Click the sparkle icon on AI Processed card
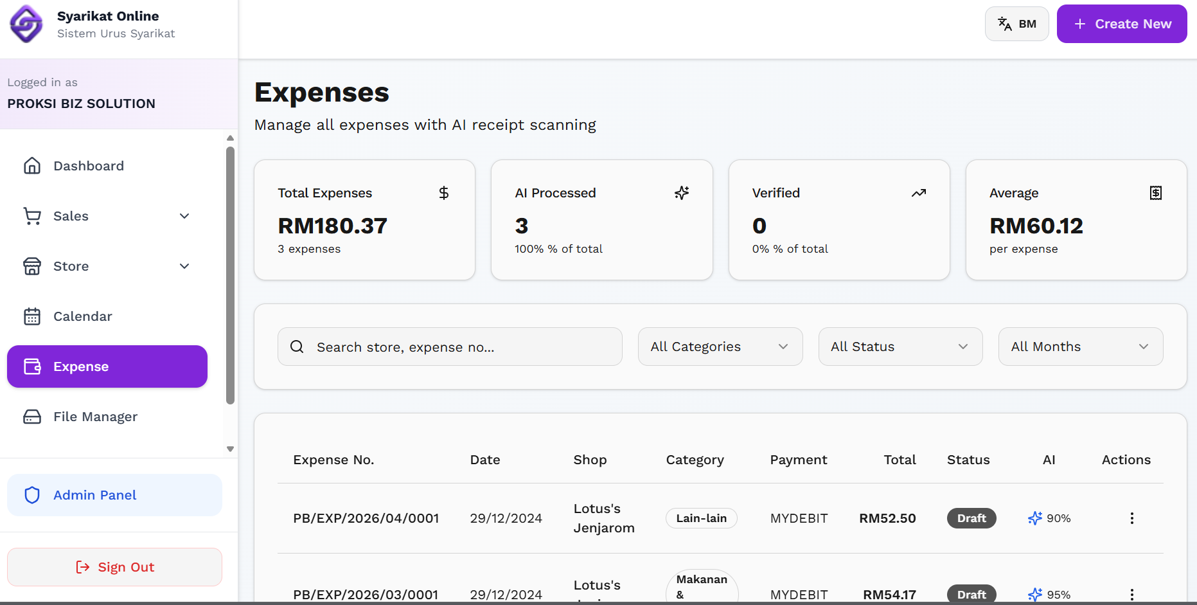1197x605 pixels. coord(682,193)
